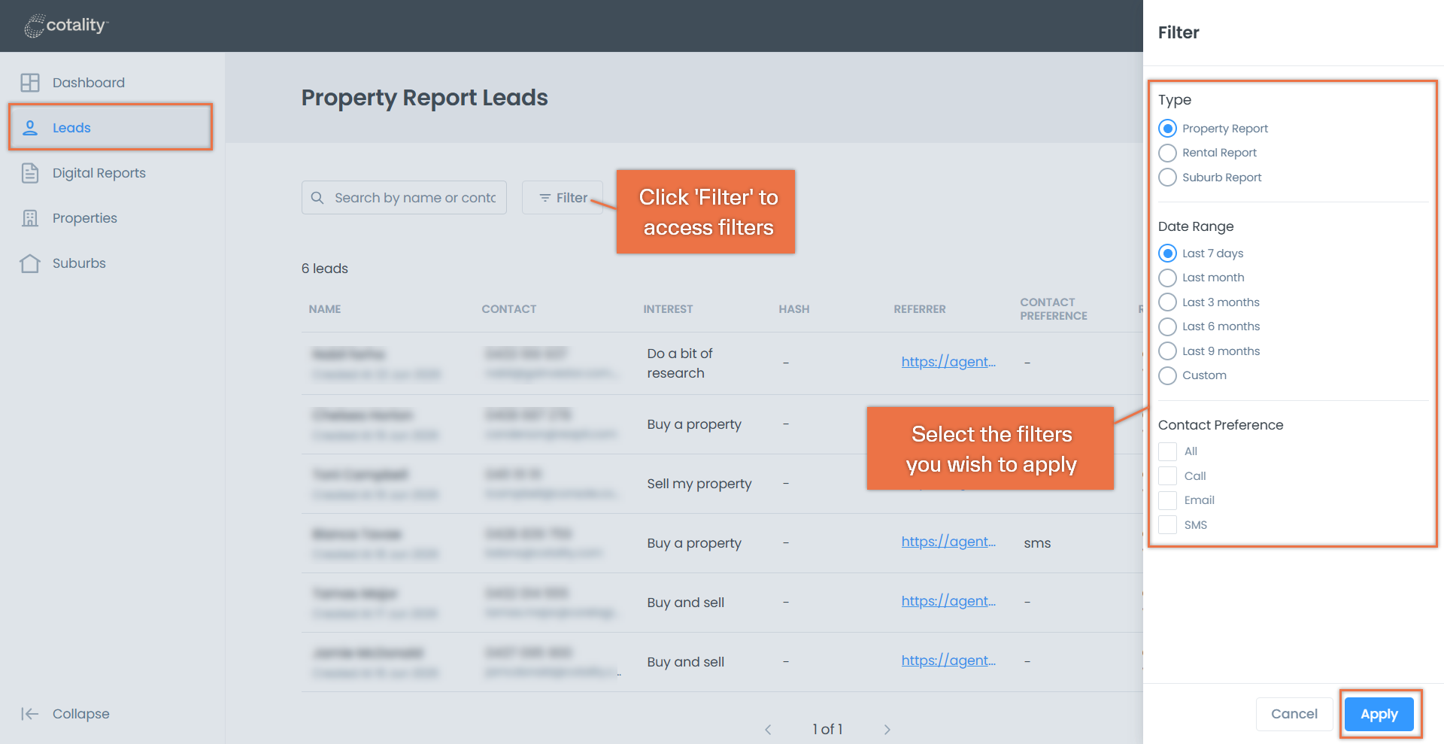This screenshot has height=744, width=1444.
Task: Click the search by name field
Action: pos(404,198)
